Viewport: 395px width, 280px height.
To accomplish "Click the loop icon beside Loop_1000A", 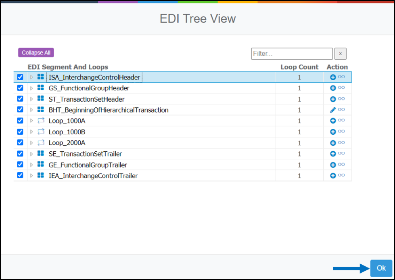I will [41, 121].
